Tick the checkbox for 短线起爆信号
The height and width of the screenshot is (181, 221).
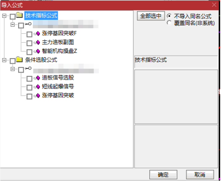29,88
